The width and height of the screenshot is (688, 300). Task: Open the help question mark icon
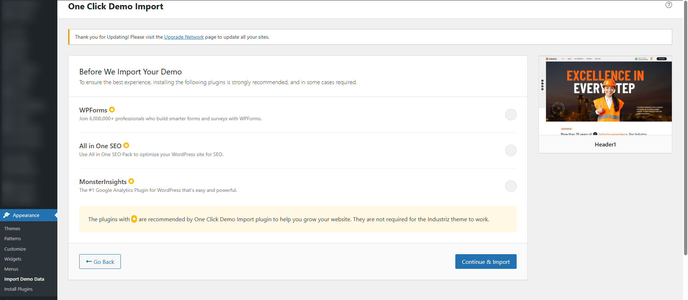coord(669,5)
